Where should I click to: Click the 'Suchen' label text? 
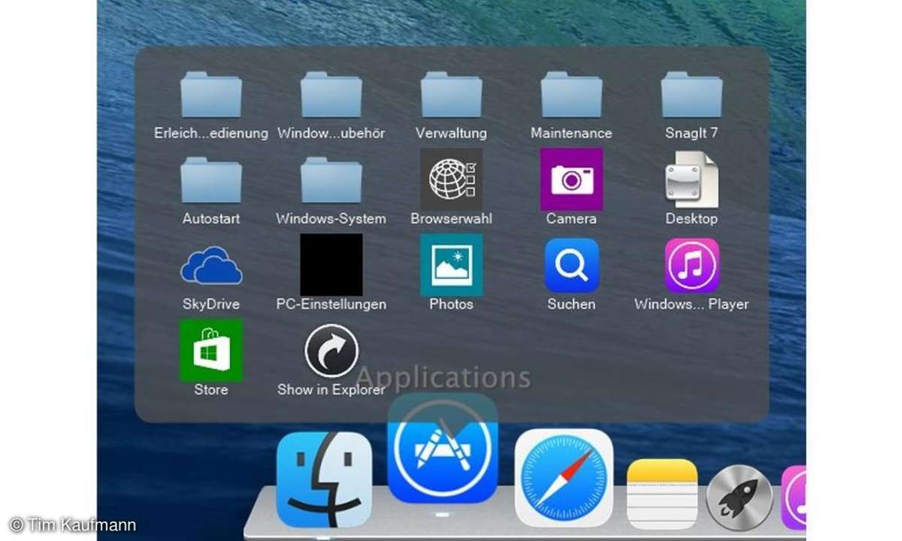tap(571, 304)
